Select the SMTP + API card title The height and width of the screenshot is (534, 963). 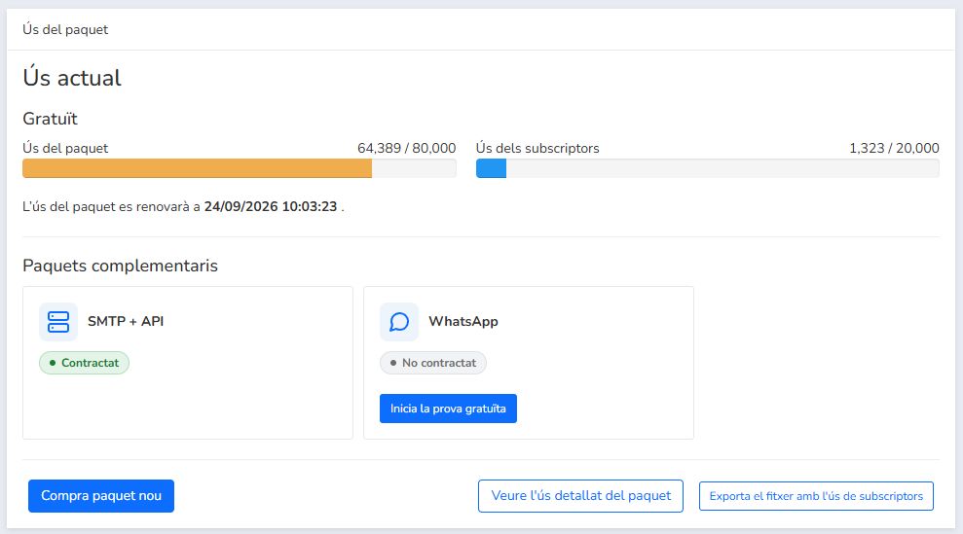click(x=126, y=321)
